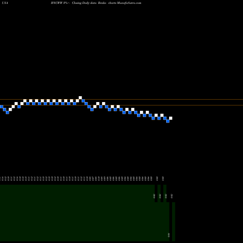Click the 'Closing Daily data' title text

coord(84,3)
